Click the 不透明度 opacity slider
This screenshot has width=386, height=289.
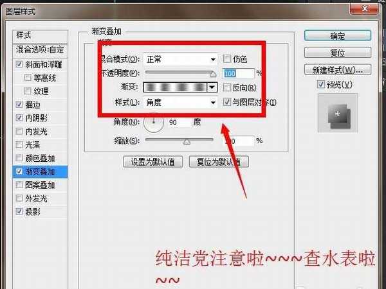click(179, 73)
